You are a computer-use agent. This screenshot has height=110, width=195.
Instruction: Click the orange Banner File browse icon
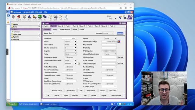119,42
